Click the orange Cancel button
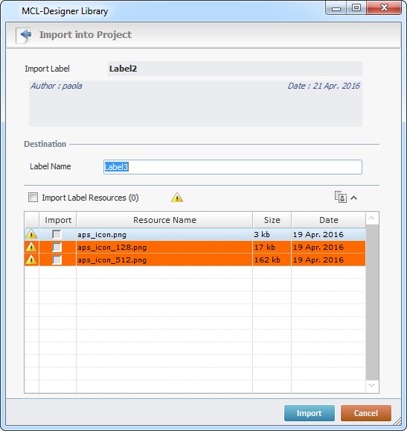The width and height of the screenshot is (407, 431). point(366,413)
